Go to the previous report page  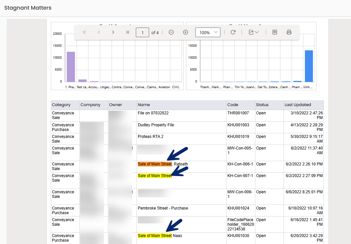pos(99,32)
